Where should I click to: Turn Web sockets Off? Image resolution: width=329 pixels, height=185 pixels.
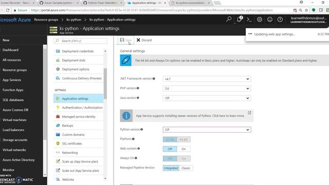[170, 149]
